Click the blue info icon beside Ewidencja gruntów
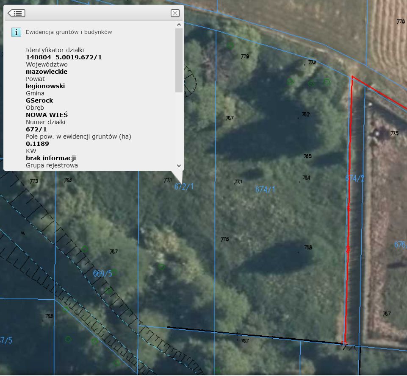The height and width of the screenshot is (376, 407). click(x=16, y=32)
